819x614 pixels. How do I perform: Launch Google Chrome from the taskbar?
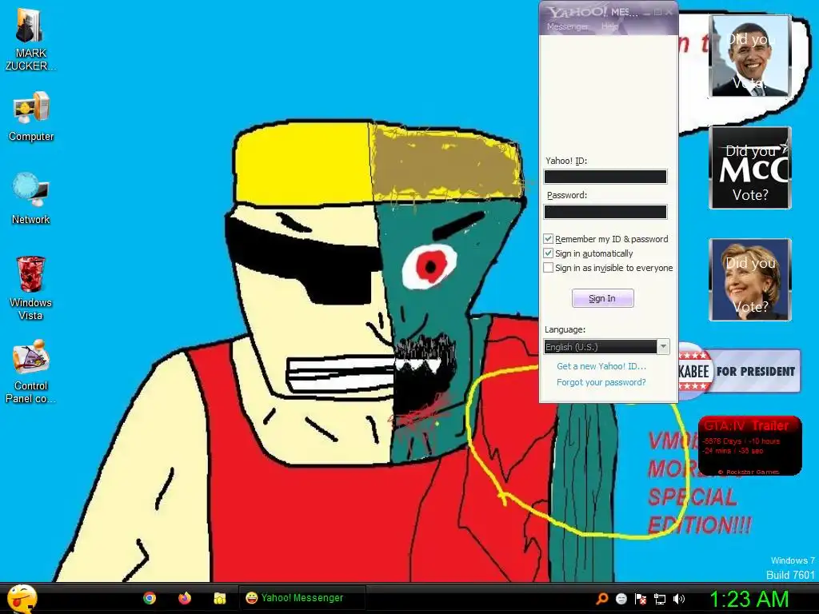coord(150,598)
